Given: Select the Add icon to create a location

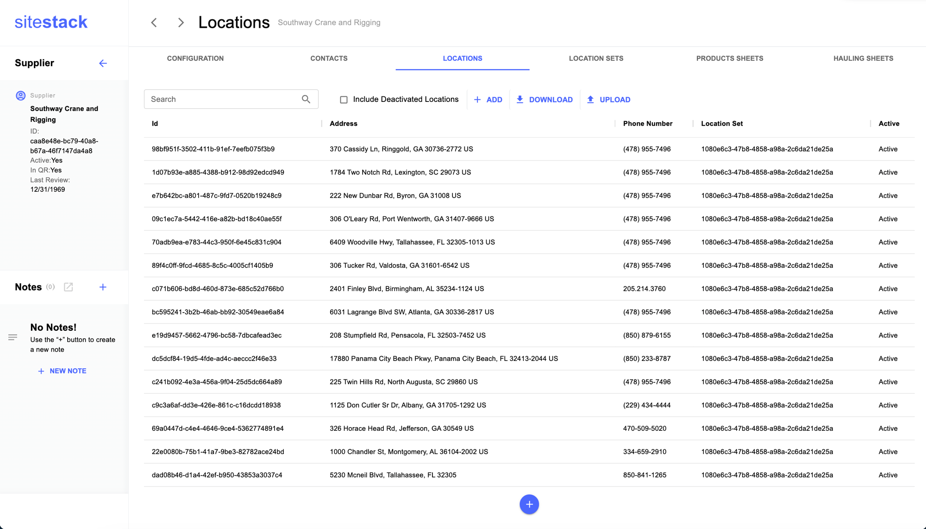Looking at the screenshot, I should coord(477,99).
